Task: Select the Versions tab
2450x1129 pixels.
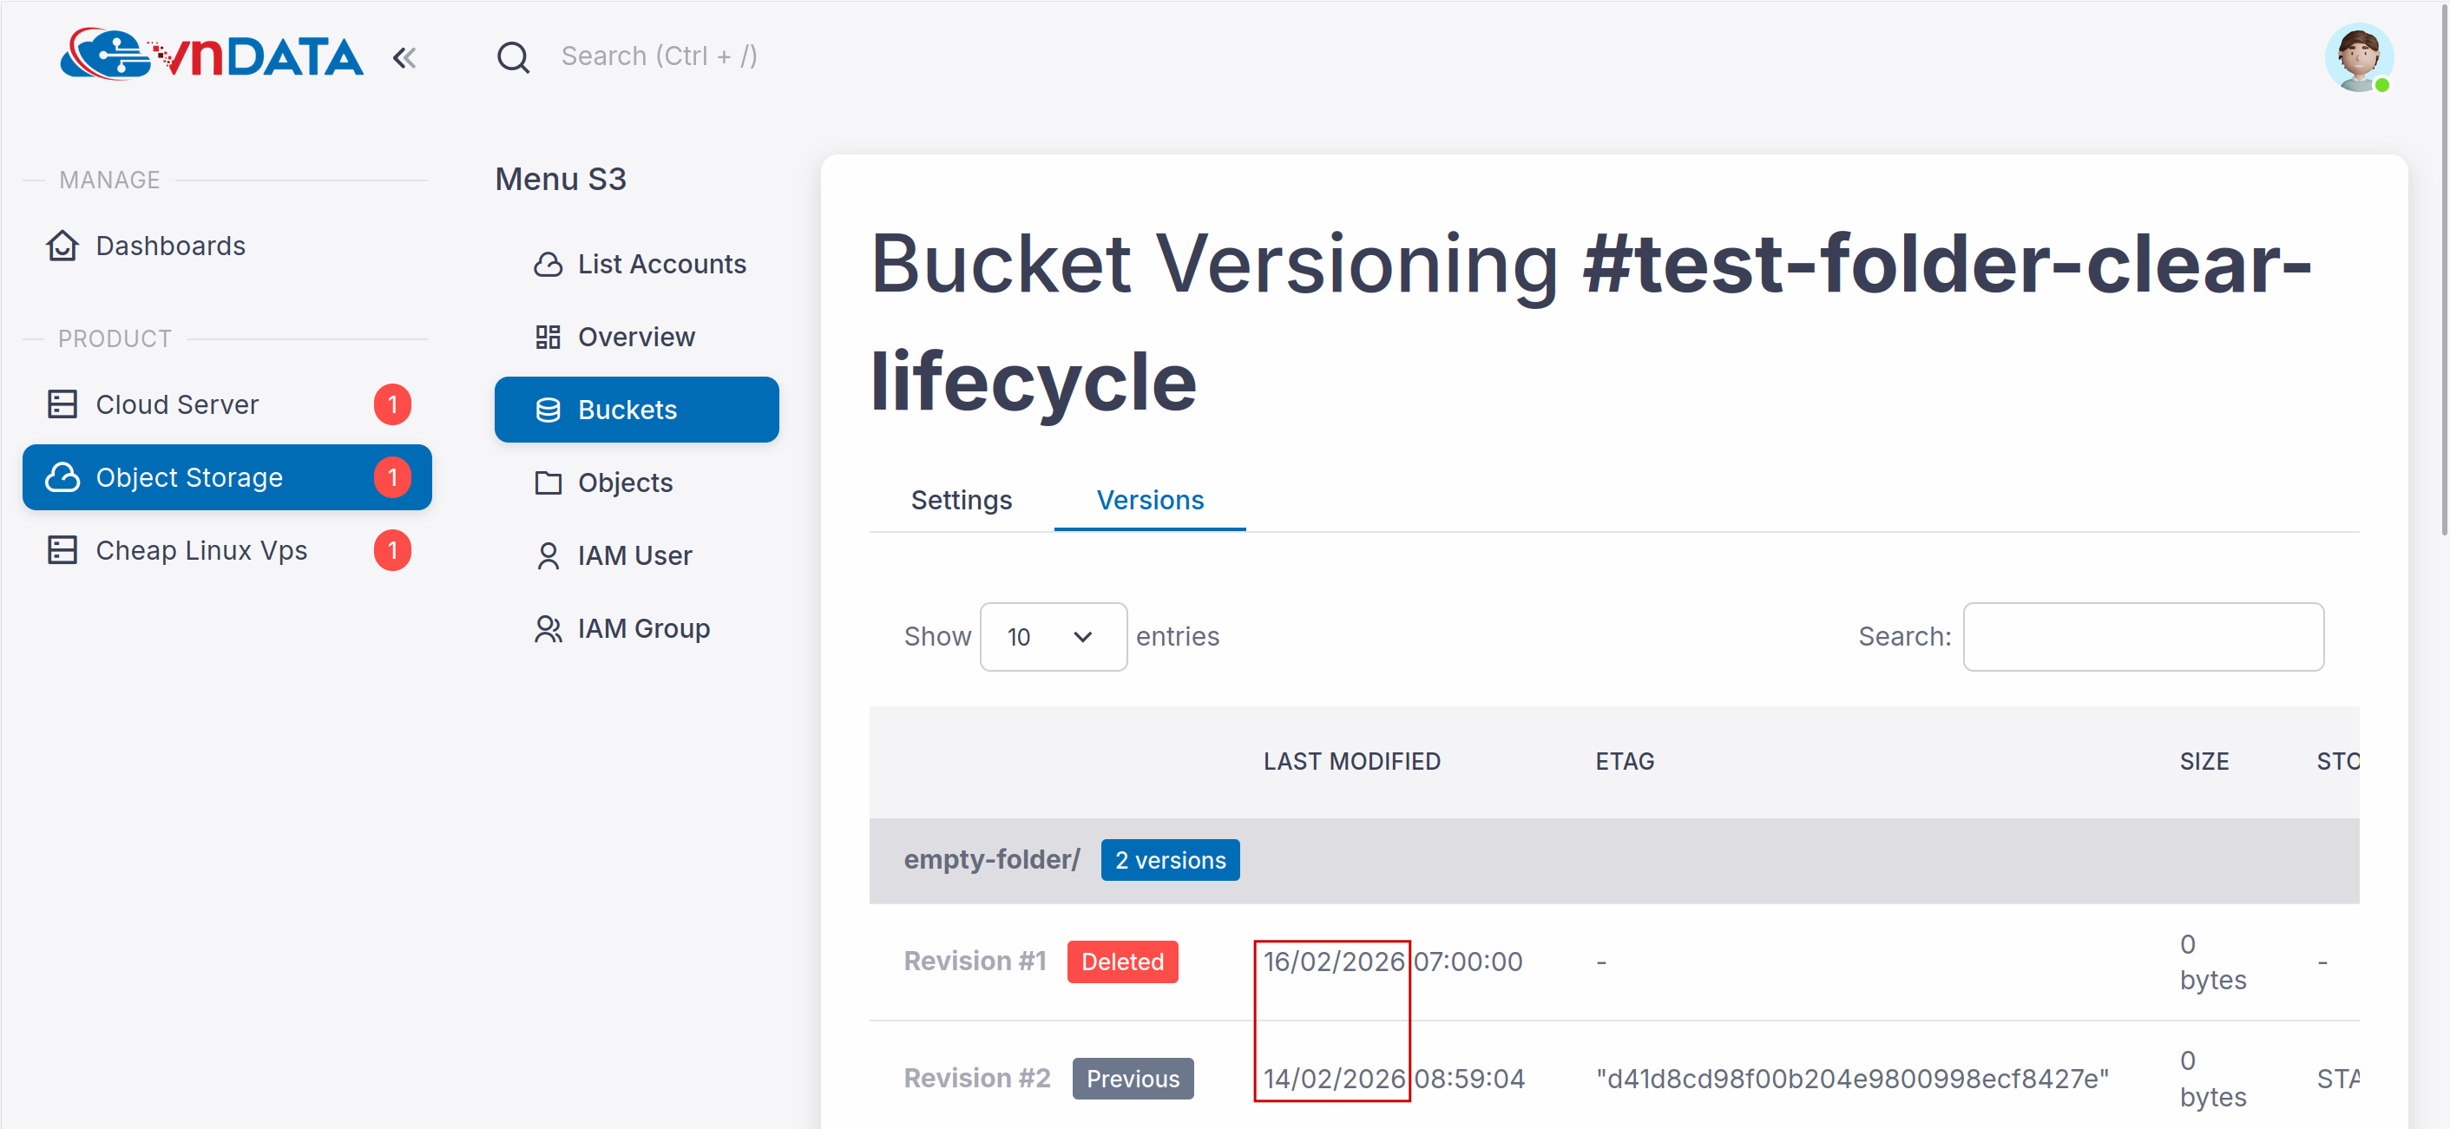Action: click(1149, 501)
